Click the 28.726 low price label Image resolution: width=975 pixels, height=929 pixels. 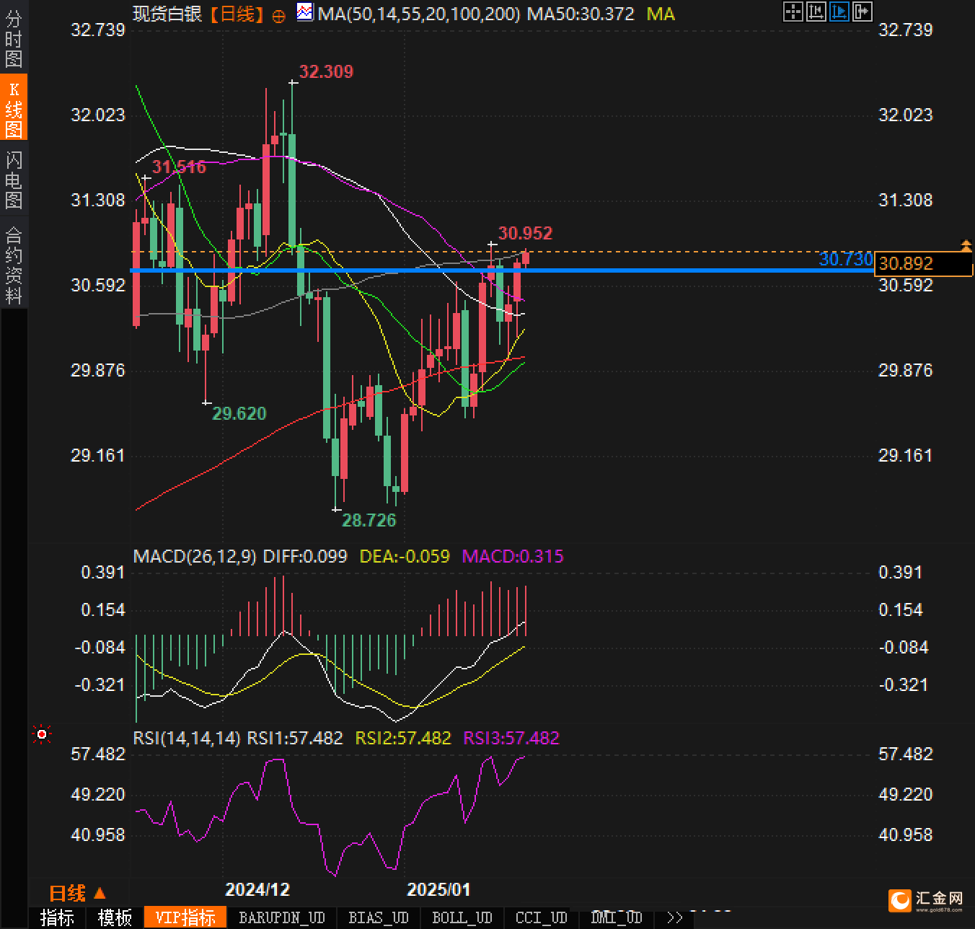coord(369,520)
